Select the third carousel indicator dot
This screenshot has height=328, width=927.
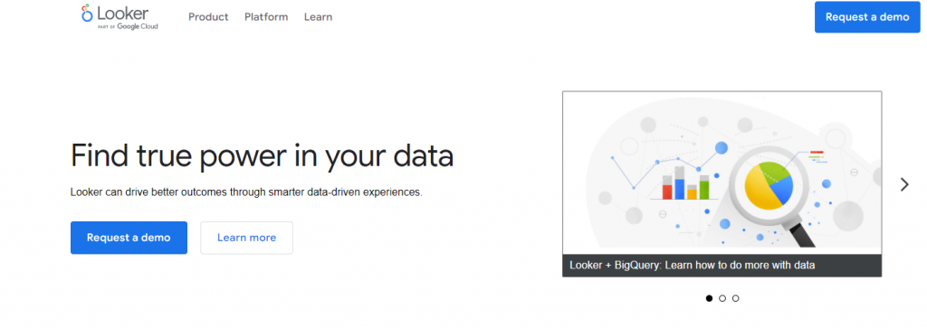(x=735, y=298)
